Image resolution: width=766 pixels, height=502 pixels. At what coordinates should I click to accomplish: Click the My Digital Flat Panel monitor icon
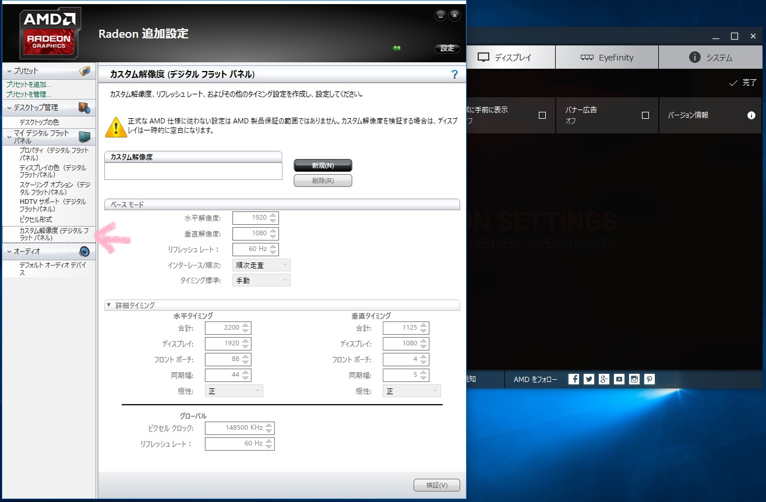click(x=84, y=137)
